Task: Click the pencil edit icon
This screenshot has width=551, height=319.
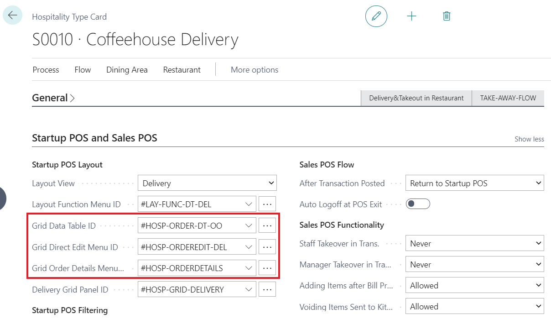Action: (376, 16)
